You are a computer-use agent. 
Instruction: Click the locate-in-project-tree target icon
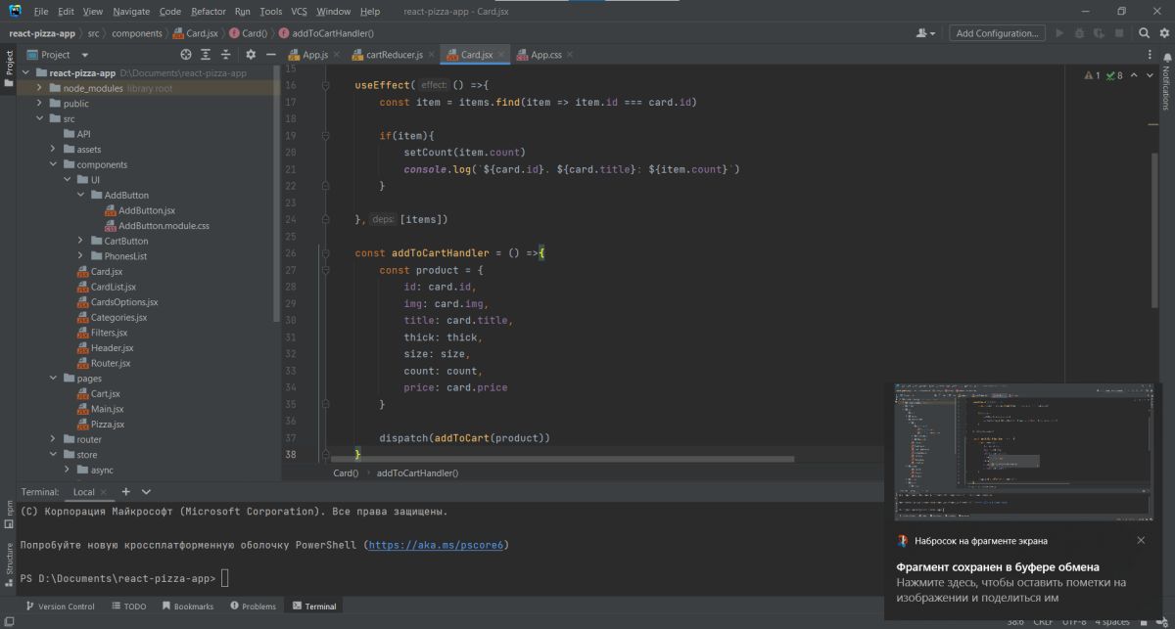pyautogui.click(x=186, y=55)
